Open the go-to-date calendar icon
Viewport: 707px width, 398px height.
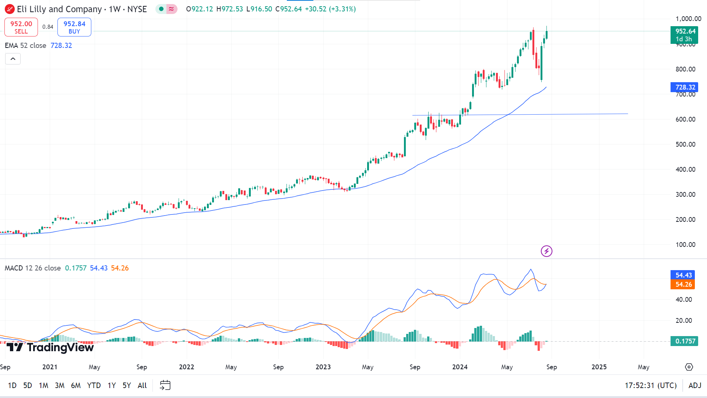[x=165, y=385]
